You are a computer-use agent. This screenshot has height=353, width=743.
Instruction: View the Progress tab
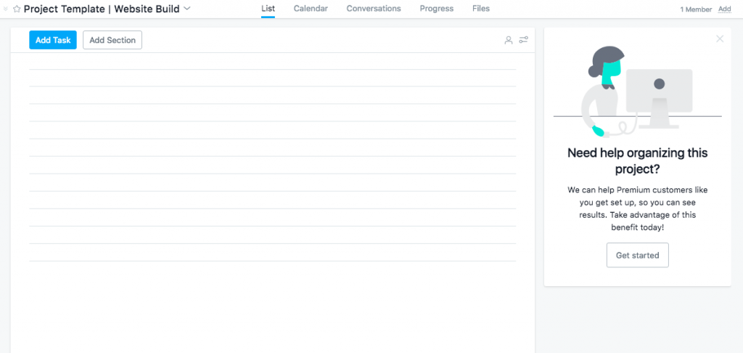pos(437,9)
